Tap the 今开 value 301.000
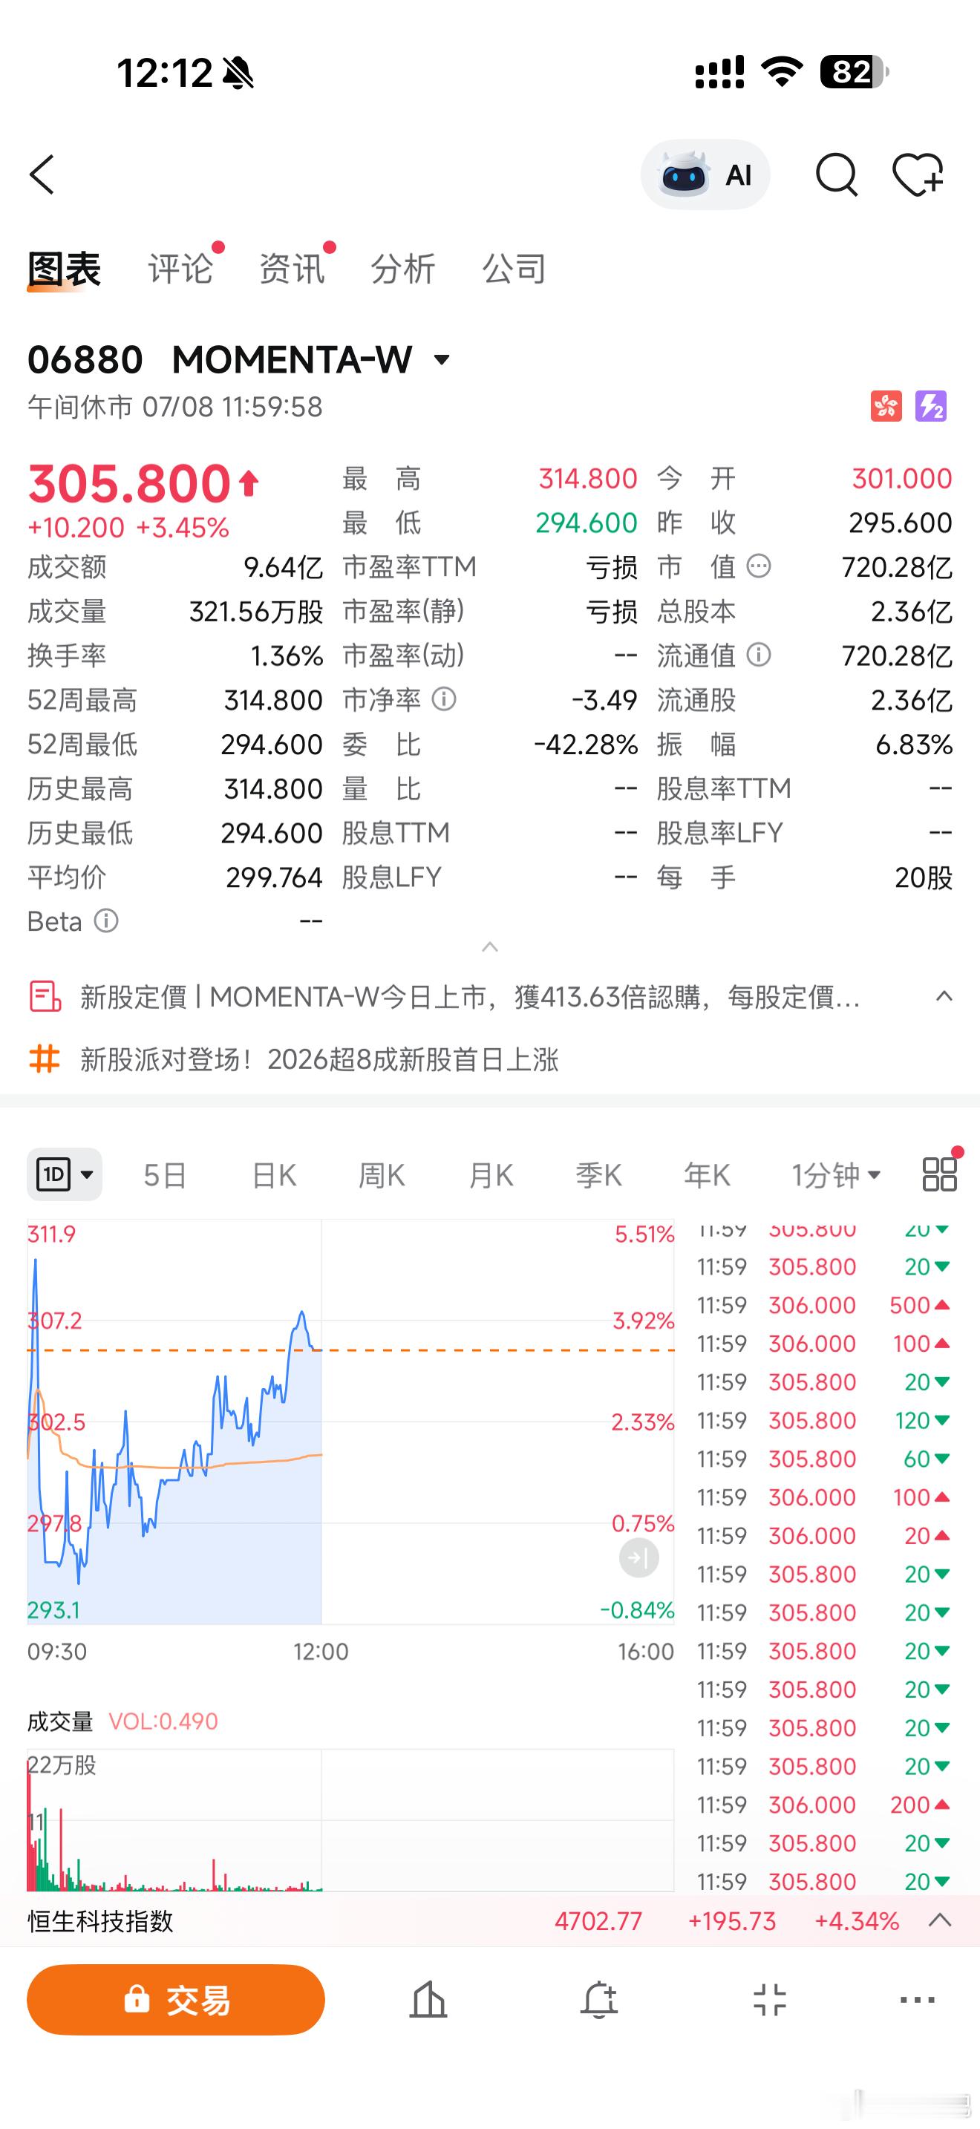This screenshot has width=980, height=2129. 901,478
